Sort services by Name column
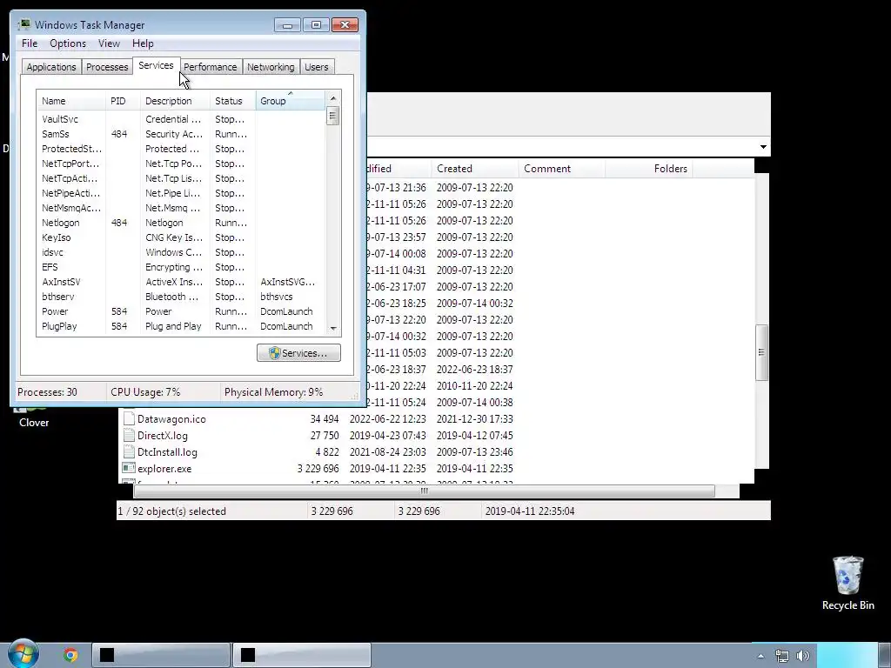The width and height of the screenshot is (891, 668). point(71,101)
